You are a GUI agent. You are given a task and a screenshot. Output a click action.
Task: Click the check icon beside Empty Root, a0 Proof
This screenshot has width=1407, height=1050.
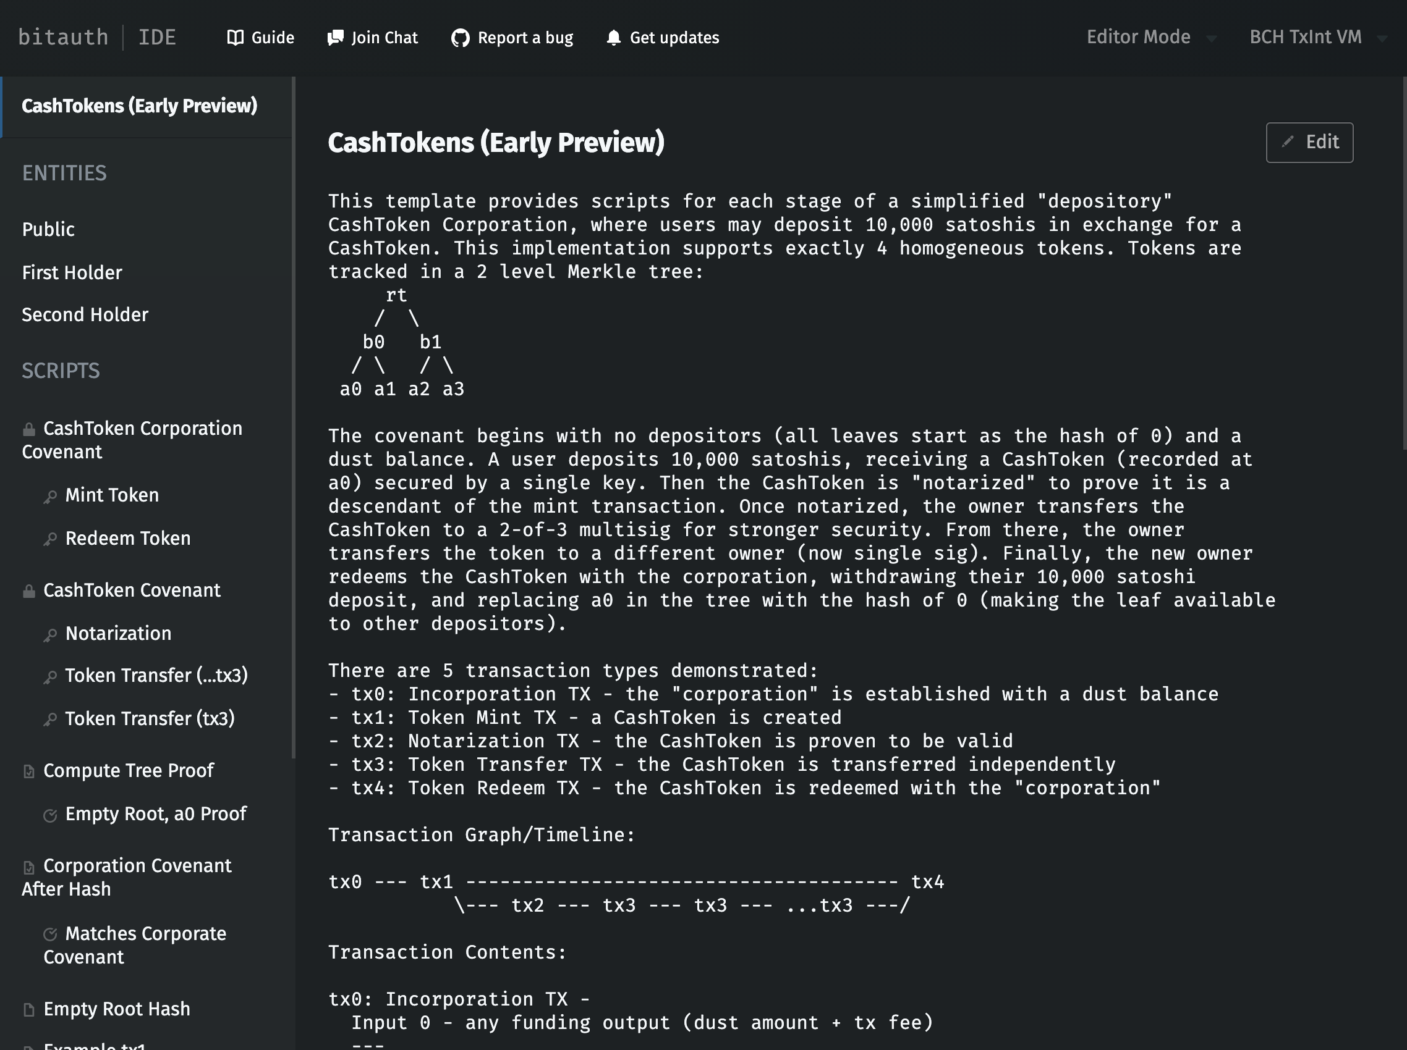[x=50, y=815]
